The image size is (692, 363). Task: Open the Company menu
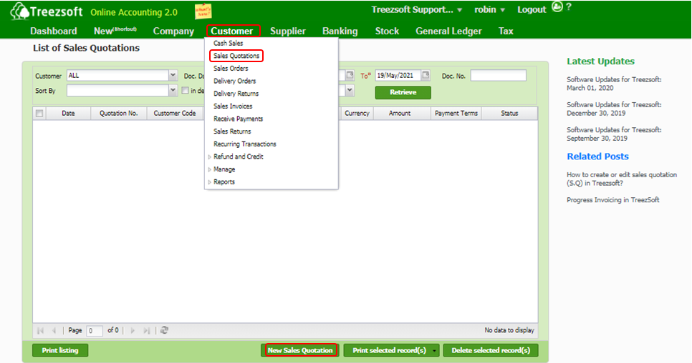coord(173,31)
